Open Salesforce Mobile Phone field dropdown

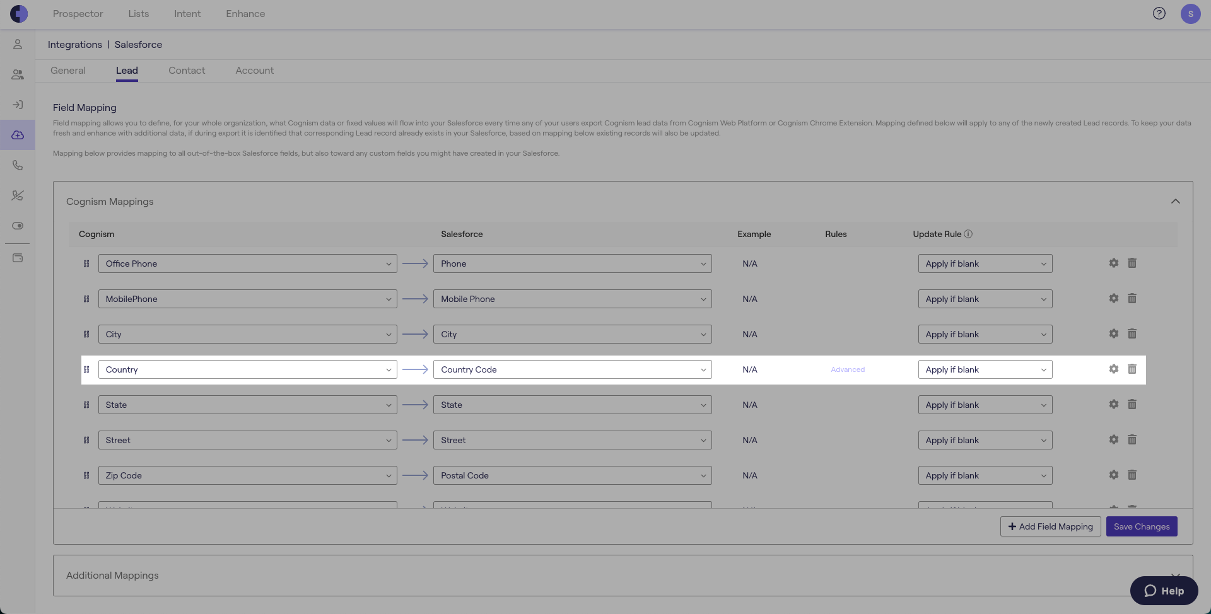pyautogui.click(x=573, y=299)
